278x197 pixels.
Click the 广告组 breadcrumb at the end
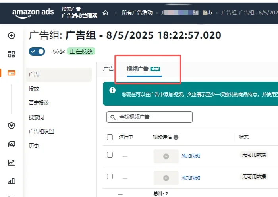point(249,13)
